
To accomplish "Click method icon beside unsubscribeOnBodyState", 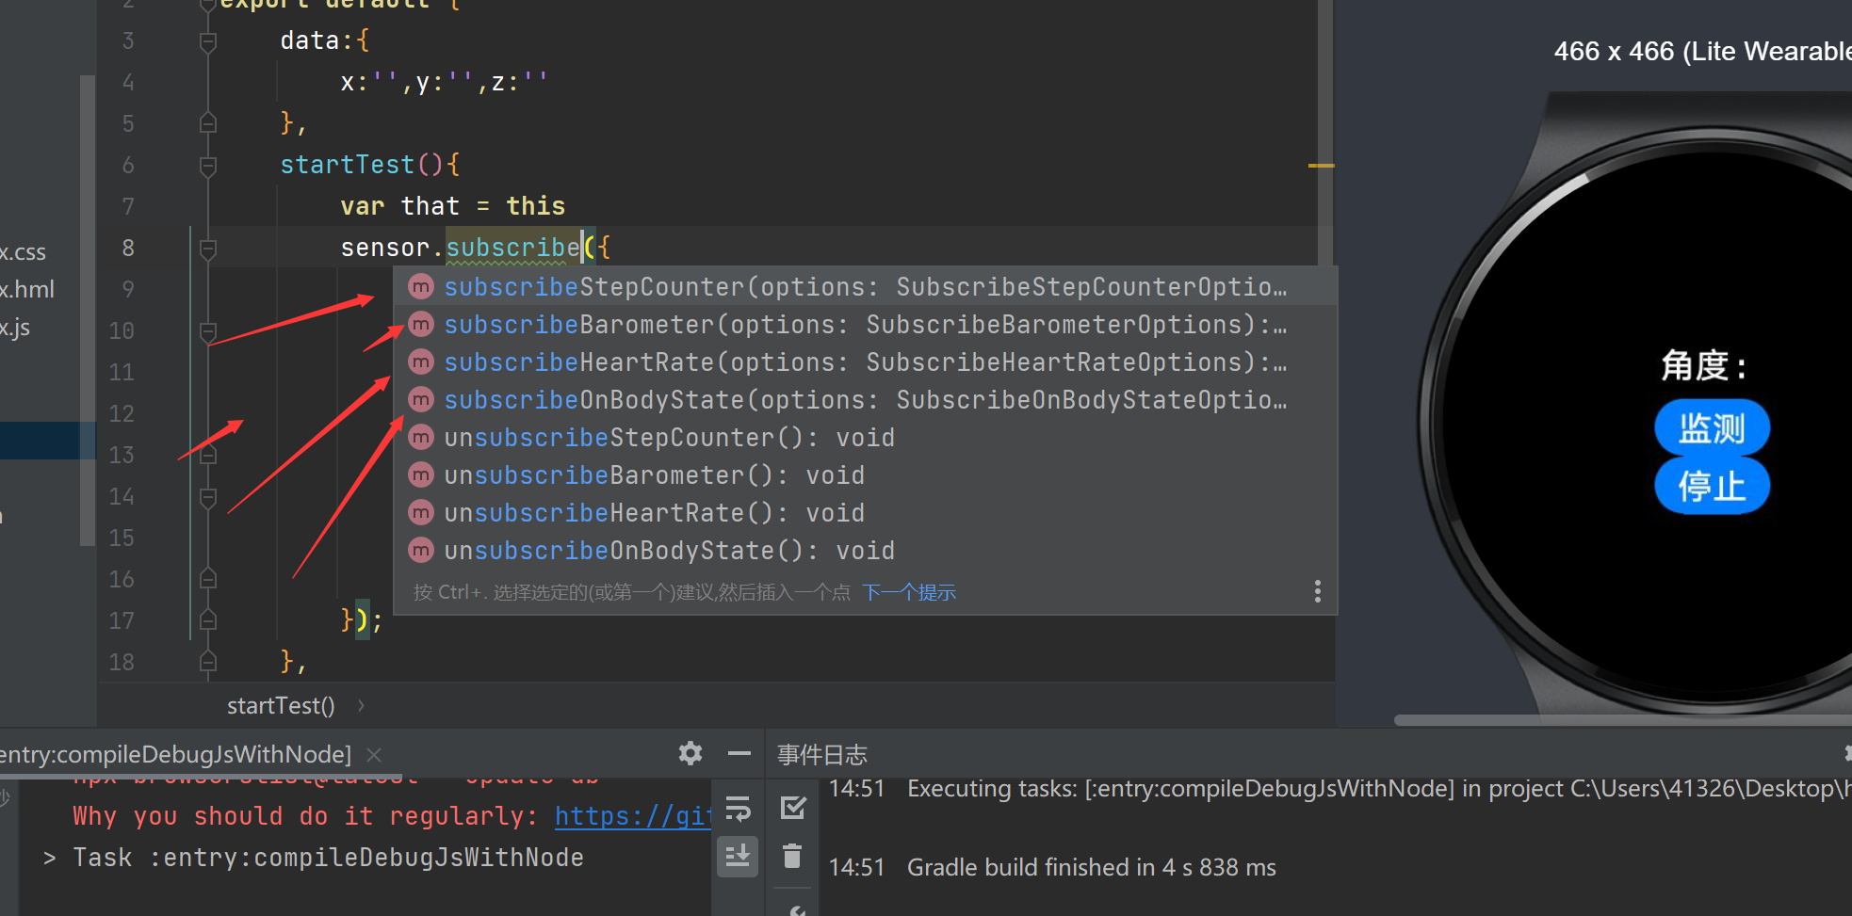I will [x=421, y=550].
